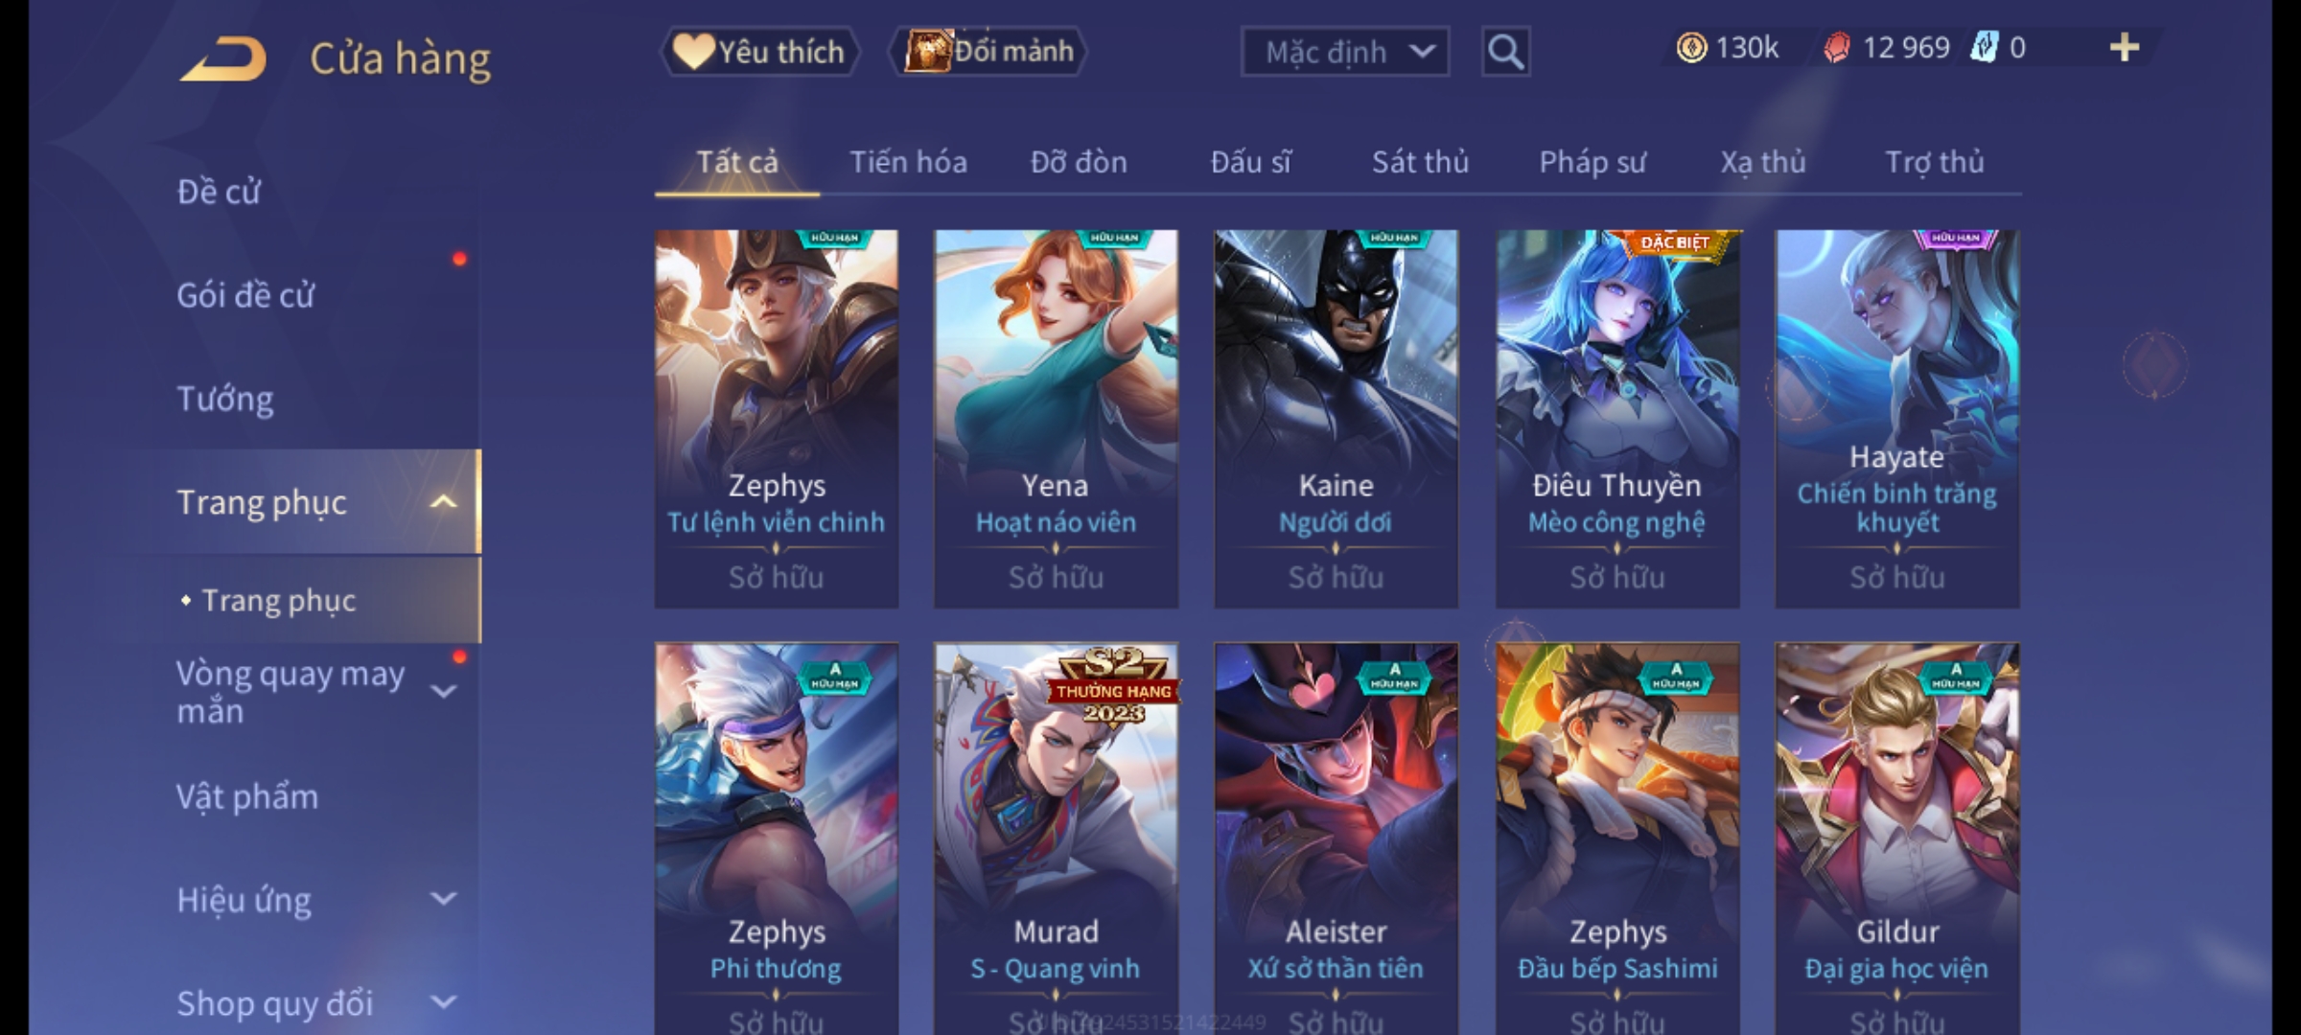
Task: Open the Mặc định sort dropdown
Action: tap(1344, 52)
